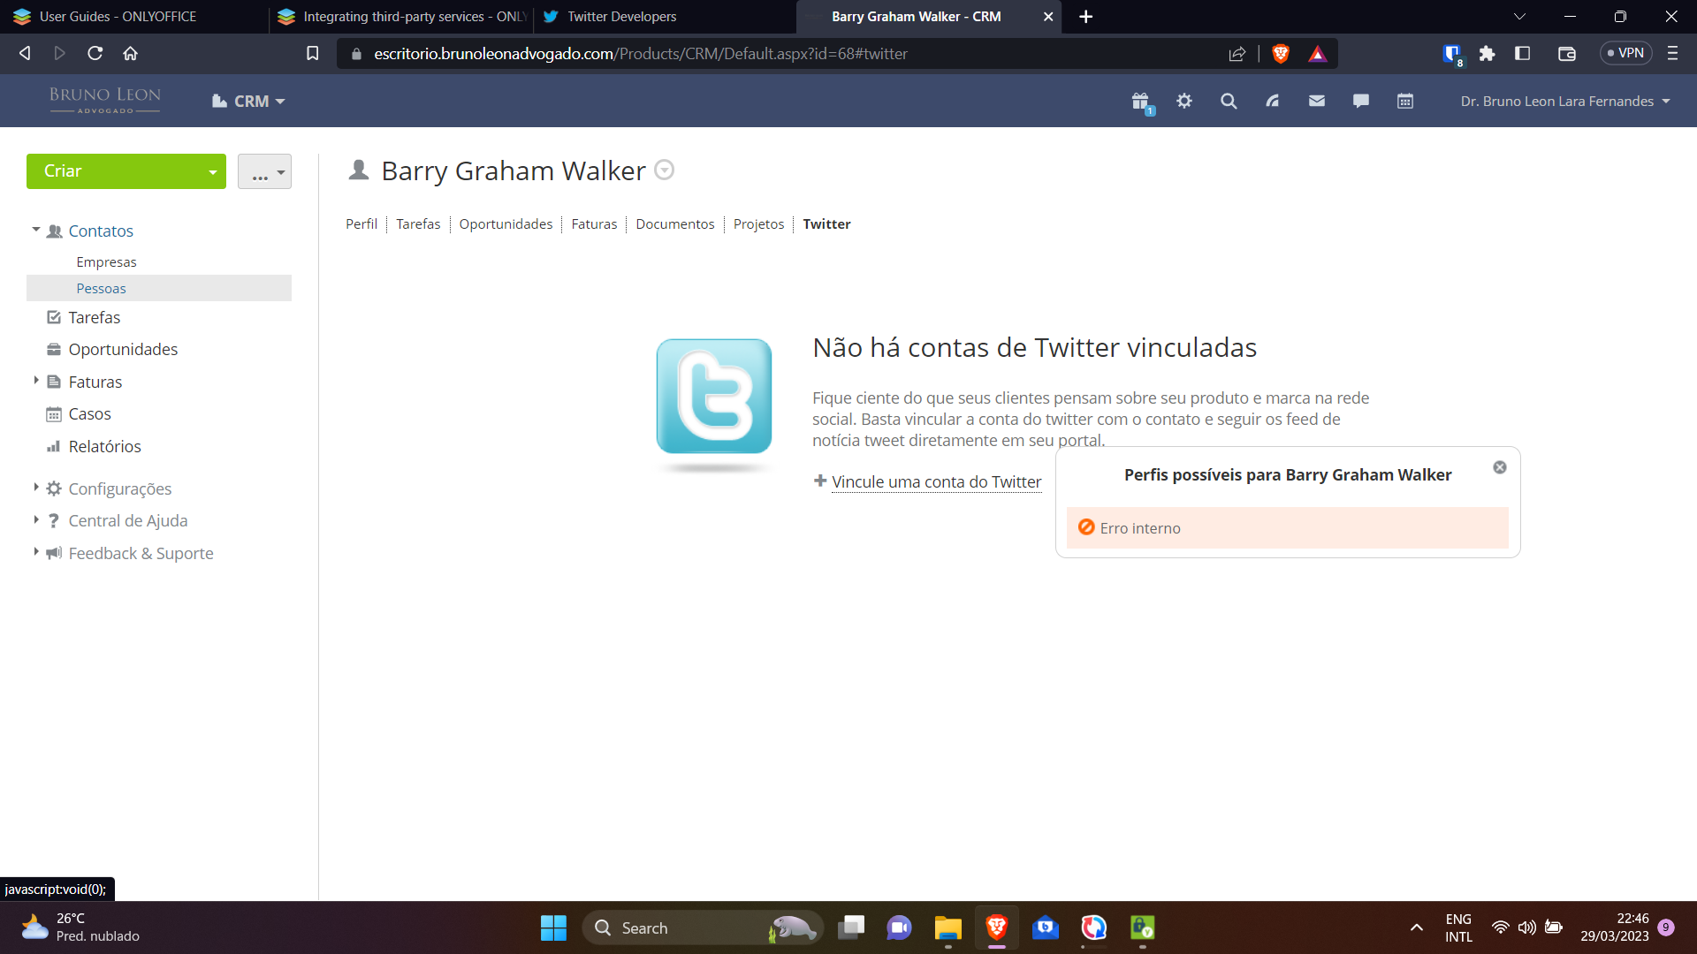
Task: Expand the Faturas sidebar section
Action: click(x=36, y=381)
